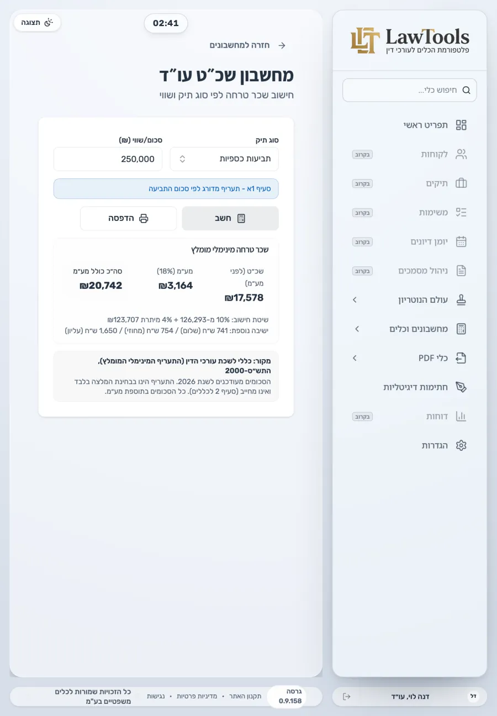The height and width of the screenshot is (716, 497).
Task: Open תקנון האתר footer link
Action: click(x=245, y=696)
